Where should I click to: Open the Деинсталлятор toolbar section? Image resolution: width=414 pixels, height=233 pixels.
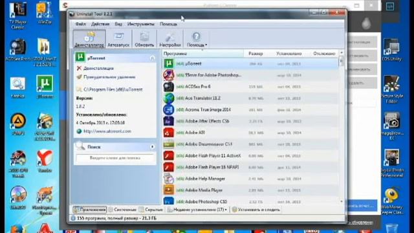(89, 39)
